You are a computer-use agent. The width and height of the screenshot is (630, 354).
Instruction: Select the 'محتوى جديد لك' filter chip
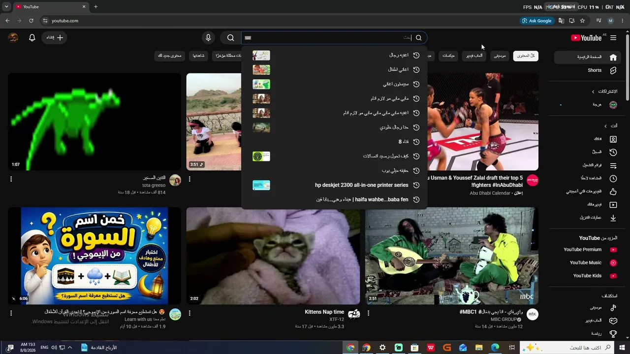click(x=169, y=56)
